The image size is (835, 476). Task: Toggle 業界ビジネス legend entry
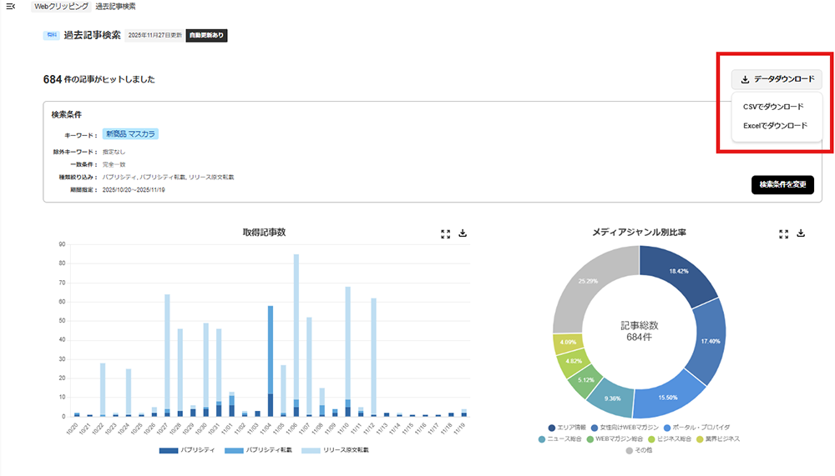(x=718, y=439)
